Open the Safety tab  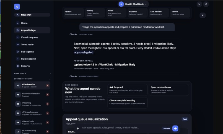(95, 13)
